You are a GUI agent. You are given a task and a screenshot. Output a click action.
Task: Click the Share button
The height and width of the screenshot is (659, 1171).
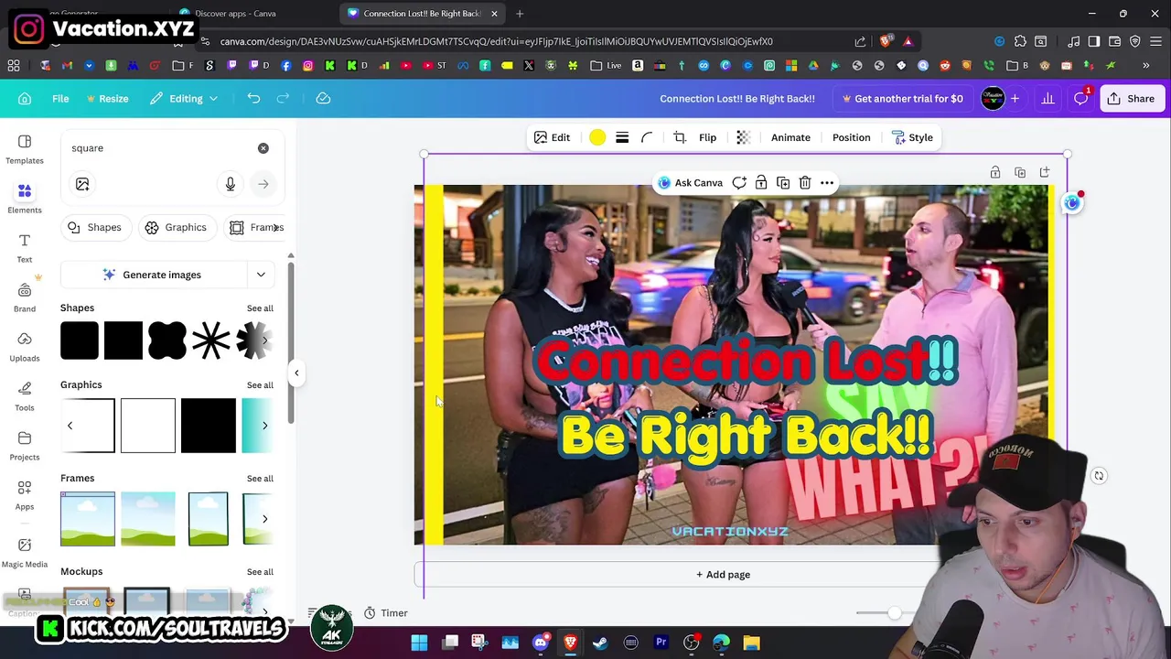(1131, 98)
